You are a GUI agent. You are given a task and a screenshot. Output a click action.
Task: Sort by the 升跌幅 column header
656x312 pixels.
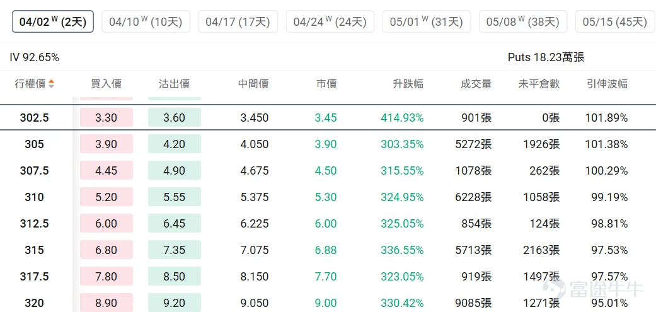(408, 84)
